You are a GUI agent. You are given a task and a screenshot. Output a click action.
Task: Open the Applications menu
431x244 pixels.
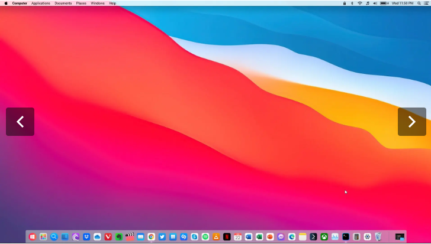pos(41,3)
